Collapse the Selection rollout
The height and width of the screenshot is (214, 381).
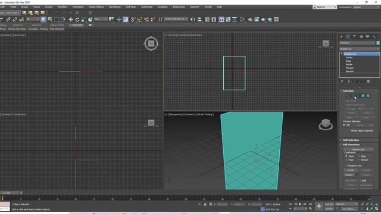coord(348,91)
